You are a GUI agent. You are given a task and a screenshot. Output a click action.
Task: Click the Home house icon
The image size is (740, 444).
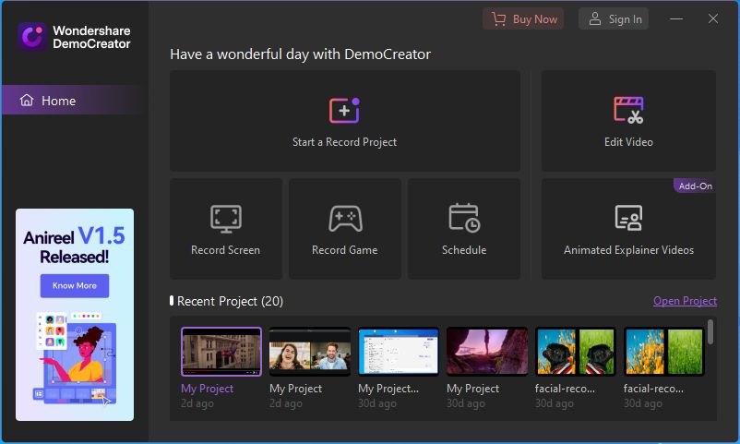(27, 100)
